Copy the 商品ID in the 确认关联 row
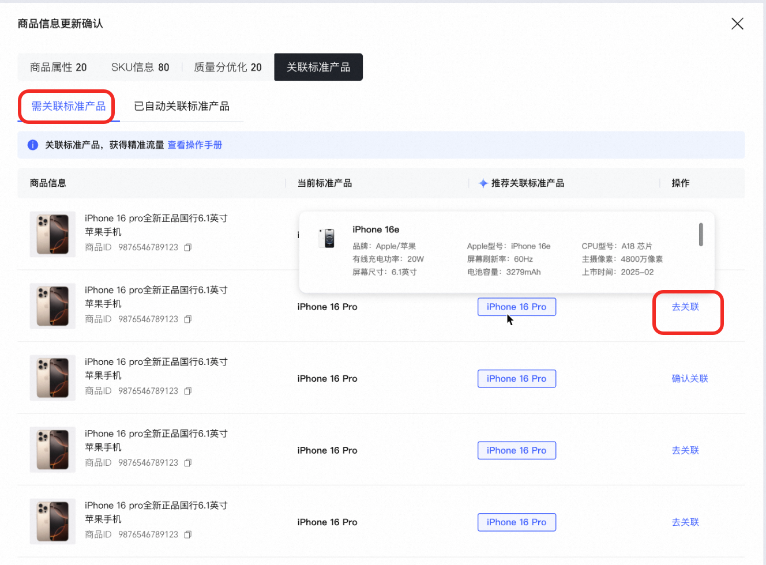Image resolution: width=766 pixels, height=565 pixels. [x=188, y=391]
